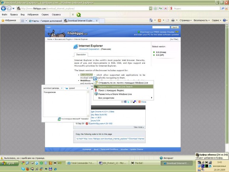Close the Download Internet Explorer tab
The width and height of the screenshot is (229, 172).
(x=97, y=21)
